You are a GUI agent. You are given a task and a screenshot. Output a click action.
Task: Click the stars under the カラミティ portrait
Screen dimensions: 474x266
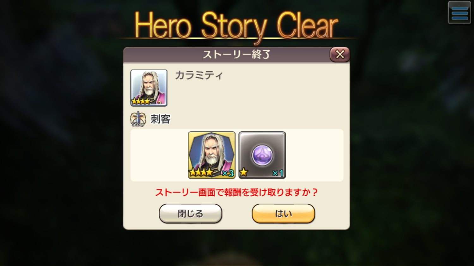tap(141, 101)
